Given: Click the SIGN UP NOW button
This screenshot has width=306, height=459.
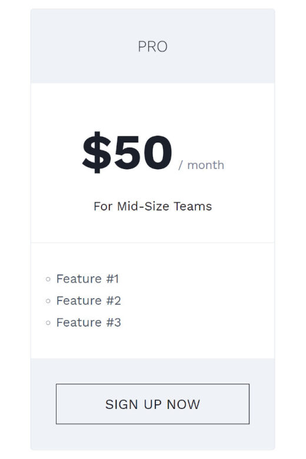Looking at the screenshot, I should pos(152,404).
